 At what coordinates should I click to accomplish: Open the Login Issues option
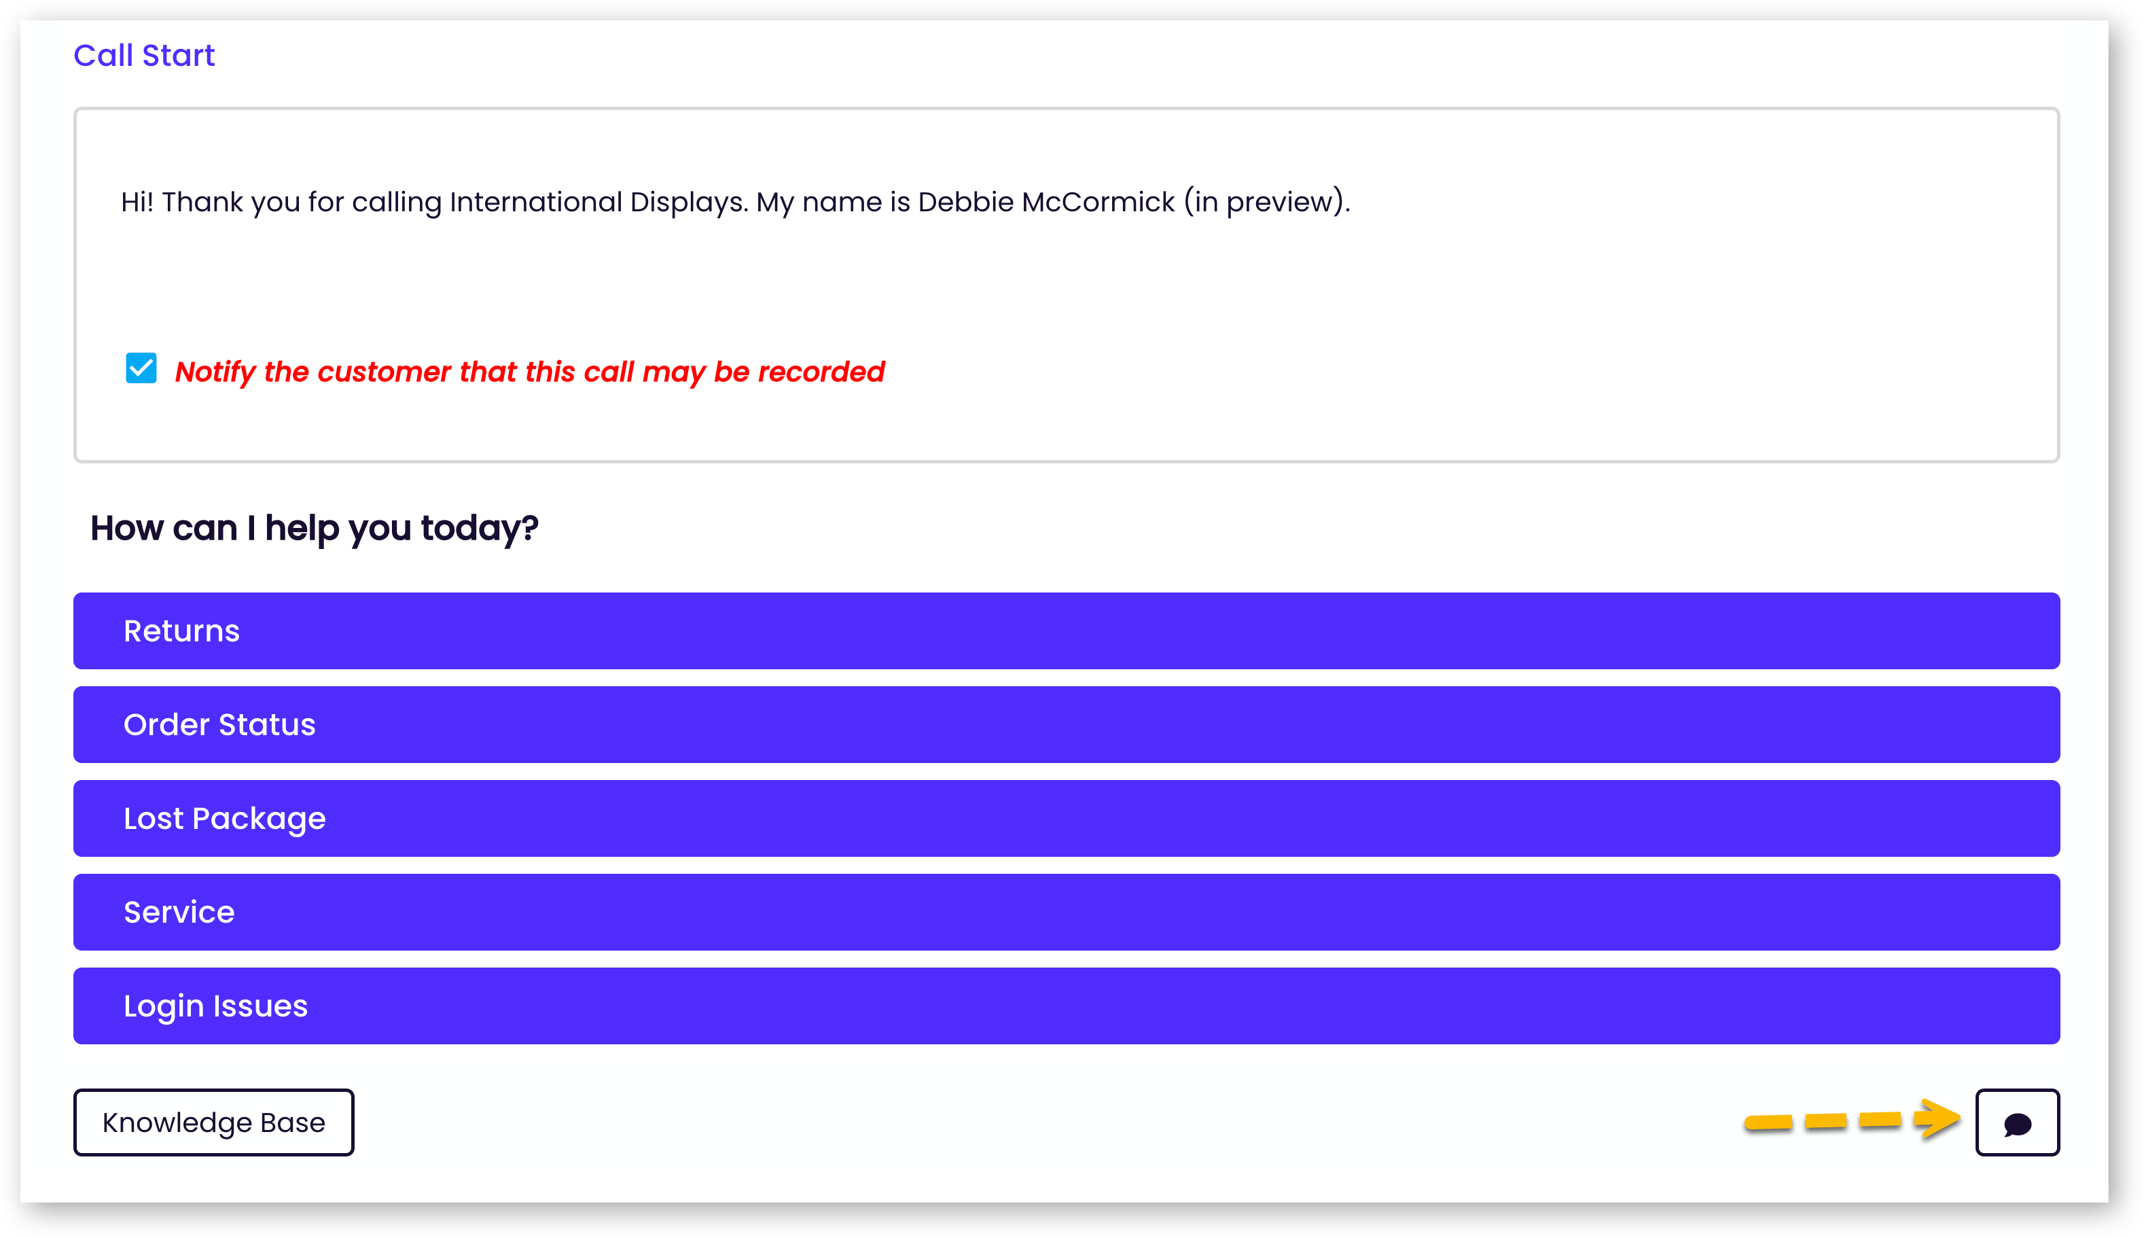click(1066, 1006)
